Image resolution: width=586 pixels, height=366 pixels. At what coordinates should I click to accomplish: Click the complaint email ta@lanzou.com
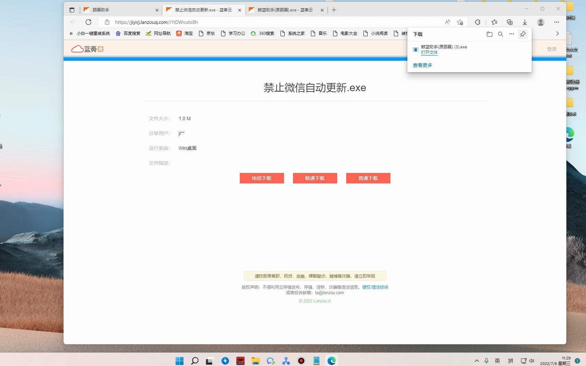point(329,293)
